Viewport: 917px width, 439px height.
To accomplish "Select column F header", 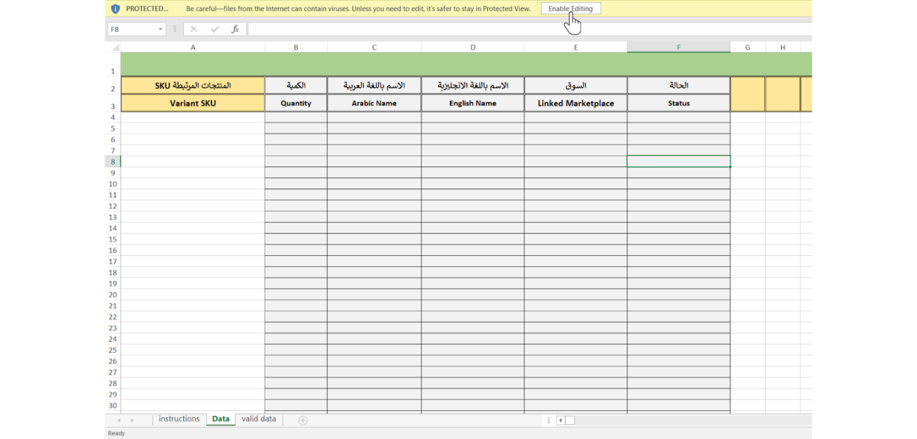I will 679,47.
